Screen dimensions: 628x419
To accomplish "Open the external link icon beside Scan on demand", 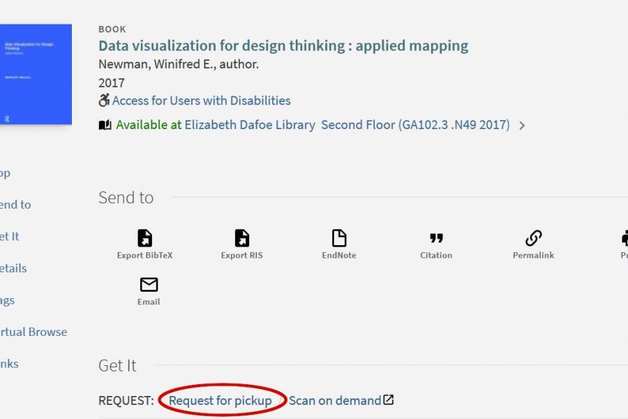I will click(x=389, y=400).
